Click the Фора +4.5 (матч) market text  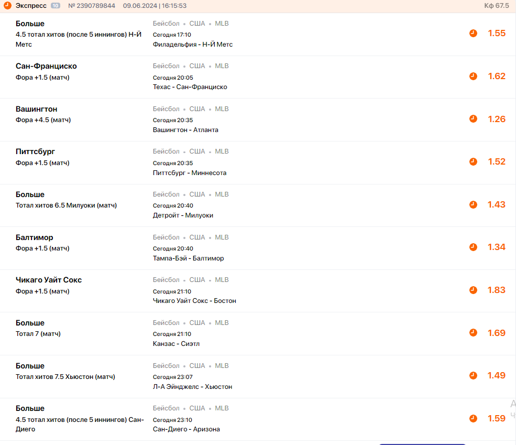(x=43, y=120)
